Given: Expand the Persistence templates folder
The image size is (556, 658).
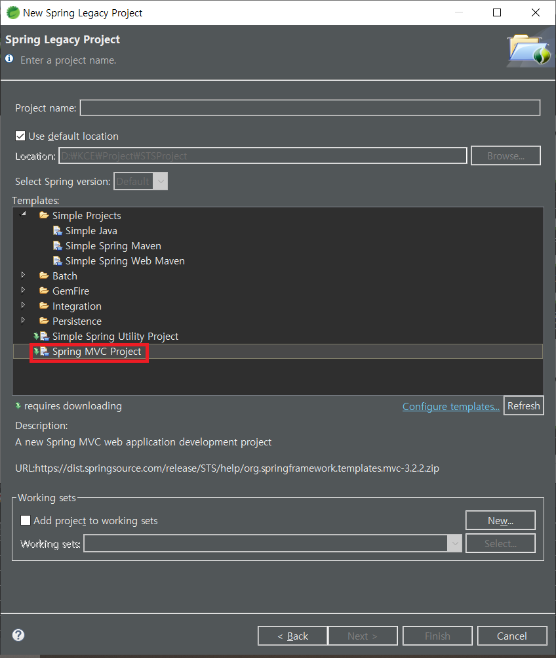Looking at the screenshot, I should coord(23,321).
